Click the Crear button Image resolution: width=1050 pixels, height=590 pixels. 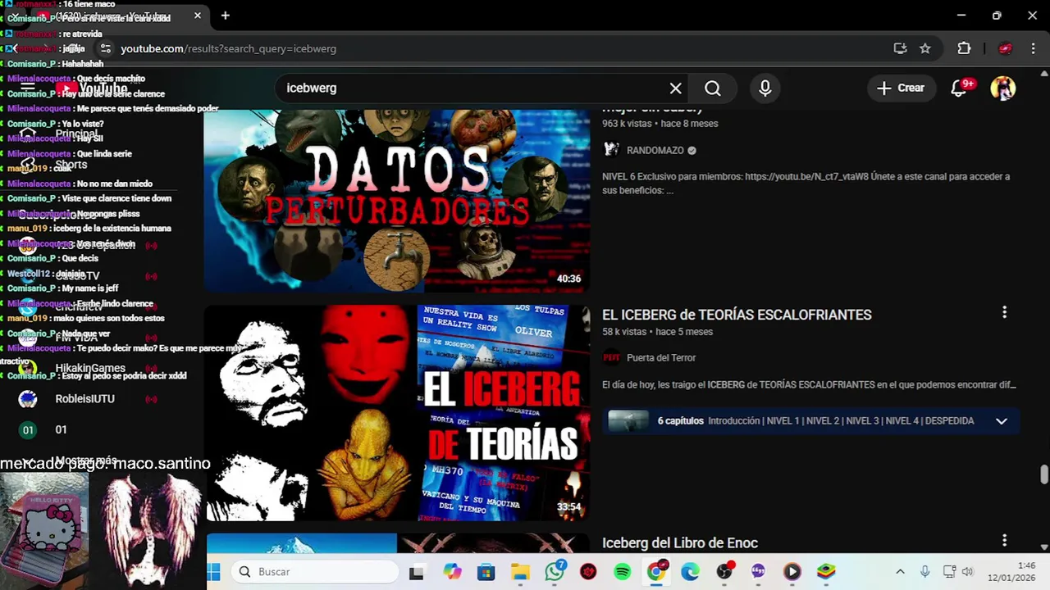point(901,88)
